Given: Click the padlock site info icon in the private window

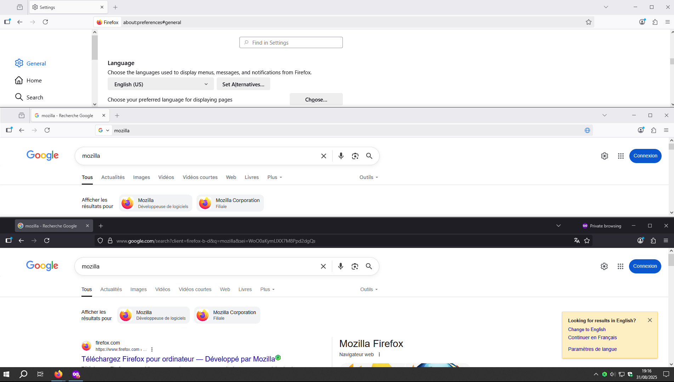Looking at the screenshot, I should [x=110, y=241].
